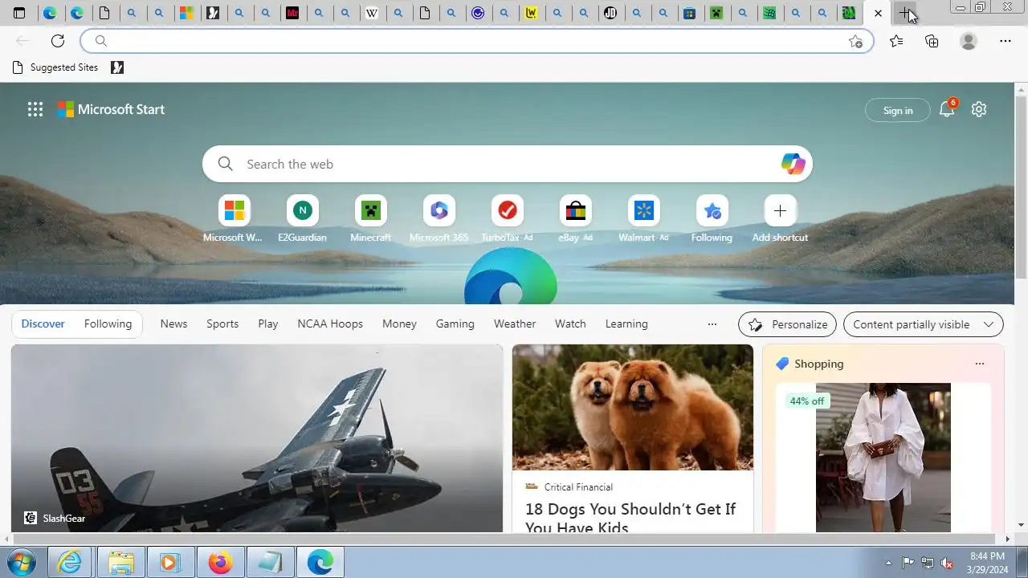Open the chow chow dogs image
Image resolution: width=1028 pixels, height=578 pixels.
point(633,407)
